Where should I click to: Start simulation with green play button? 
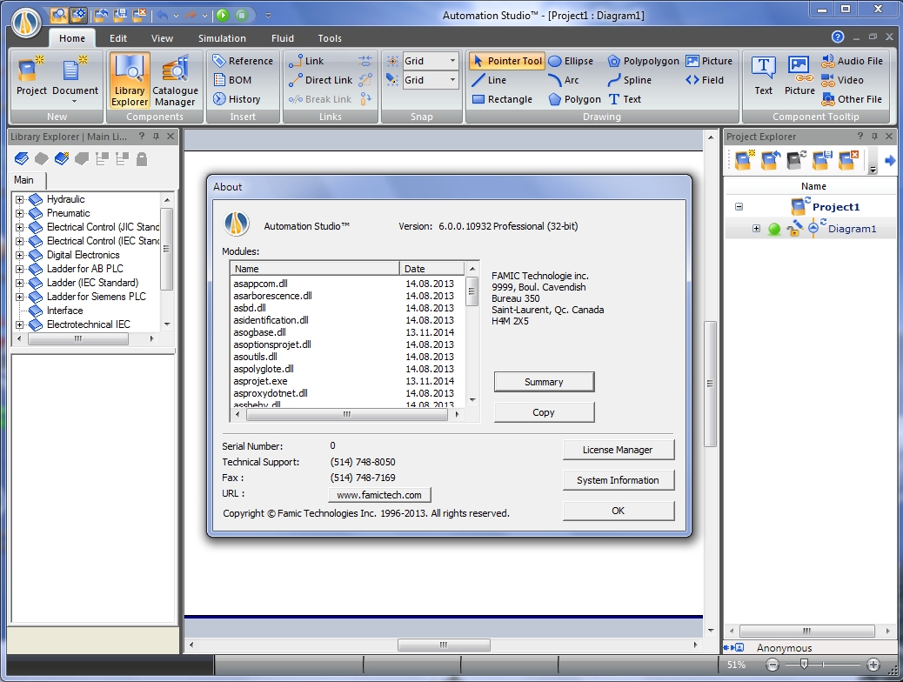(x=223, y=15)
